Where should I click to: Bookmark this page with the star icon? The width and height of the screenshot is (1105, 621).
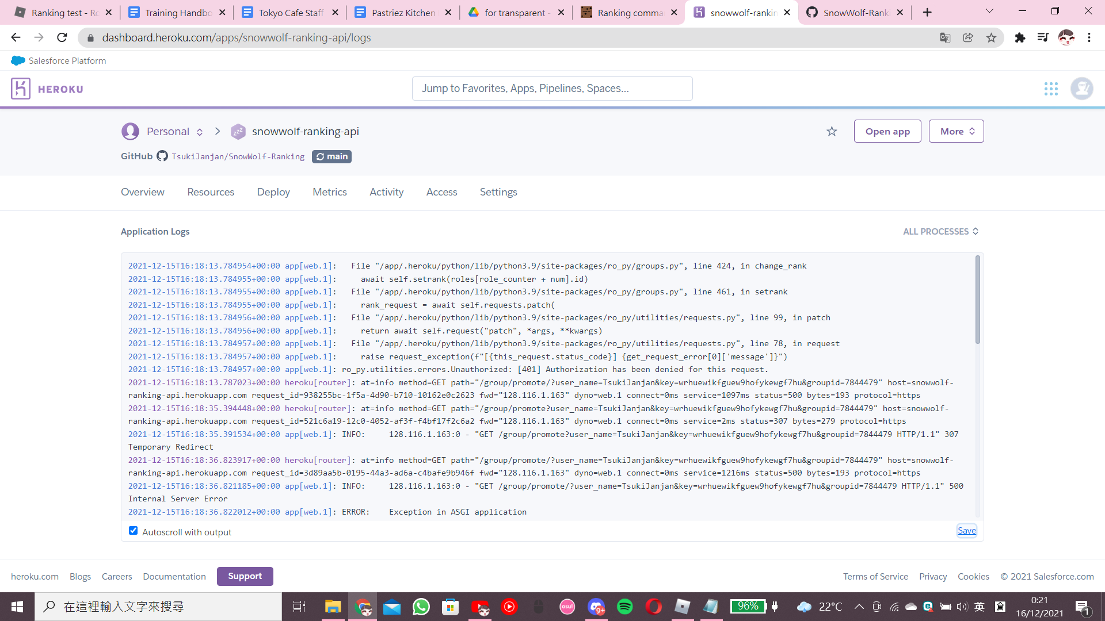point(991,37)
